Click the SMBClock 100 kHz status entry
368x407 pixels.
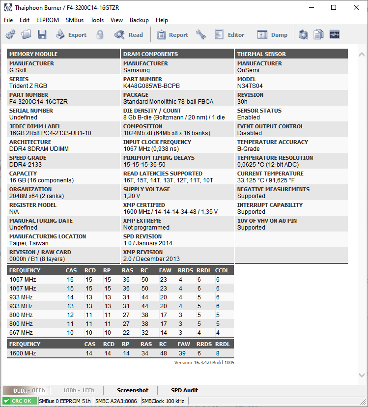pos(163,401)
